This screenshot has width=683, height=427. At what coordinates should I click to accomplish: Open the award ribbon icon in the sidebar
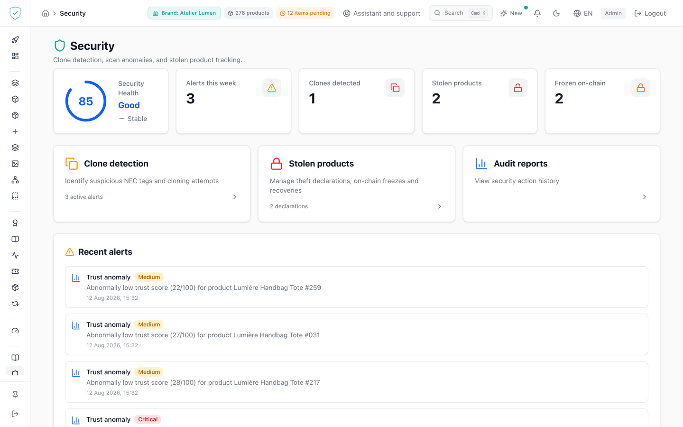pyautogui.click(x=15, y=223)
